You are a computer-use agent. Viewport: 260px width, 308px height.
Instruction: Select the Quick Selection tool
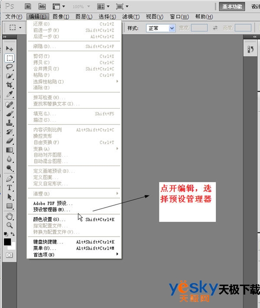pyautogui.click(x=9, y=76)
